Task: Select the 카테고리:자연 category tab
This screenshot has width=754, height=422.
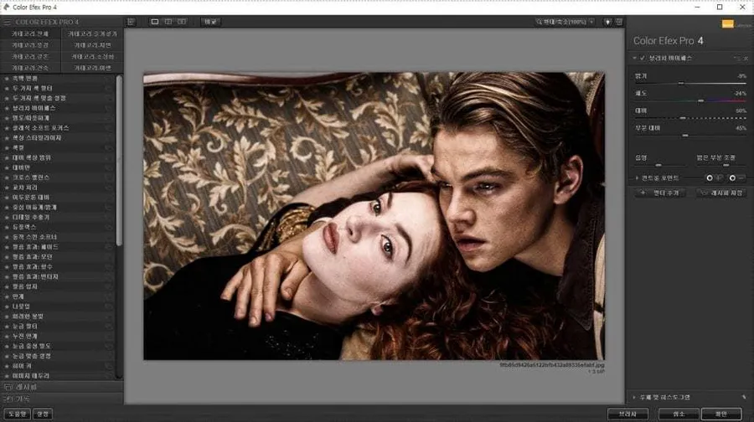Action: point(92,45)
